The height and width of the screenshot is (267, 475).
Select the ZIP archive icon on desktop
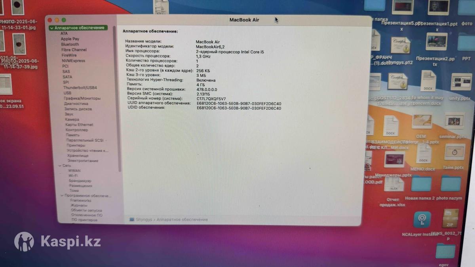(x=450, y=218)
